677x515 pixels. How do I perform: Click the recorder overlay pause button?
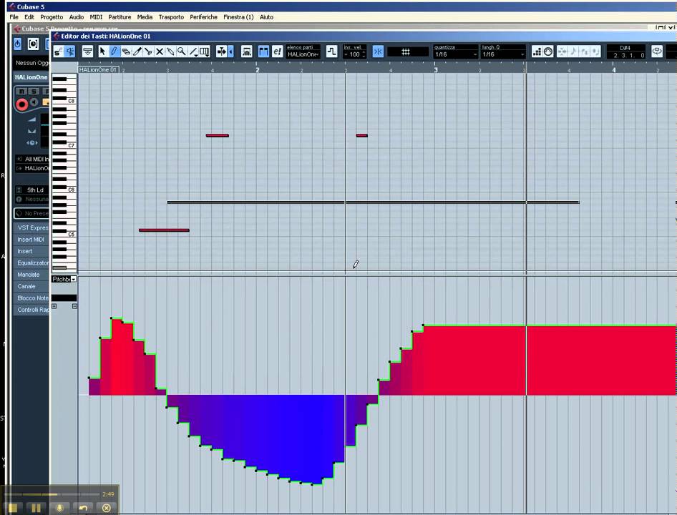pos(36,508)
